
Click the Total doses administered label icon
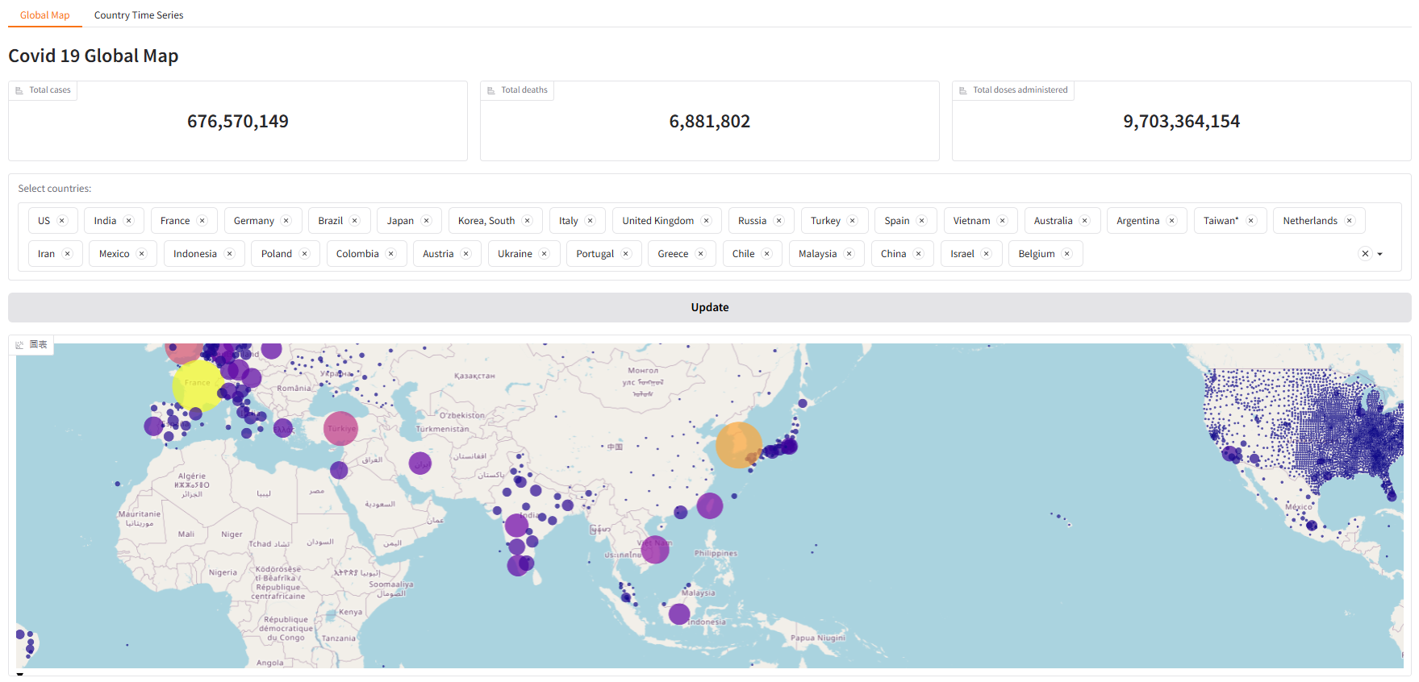[962, 90]
